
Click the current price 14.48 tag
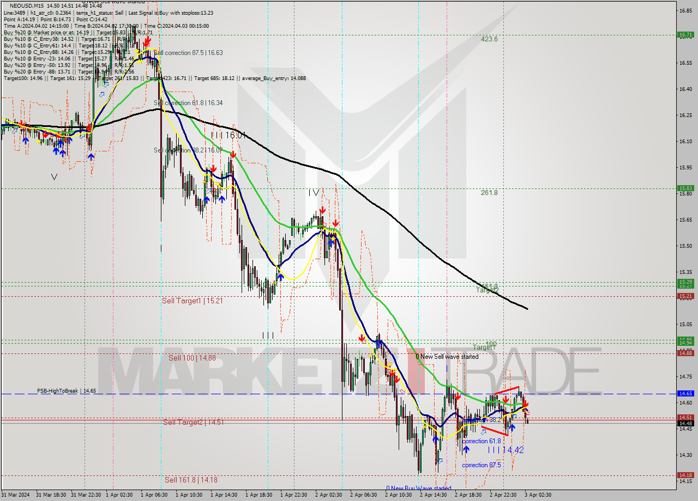coord(685,423)
